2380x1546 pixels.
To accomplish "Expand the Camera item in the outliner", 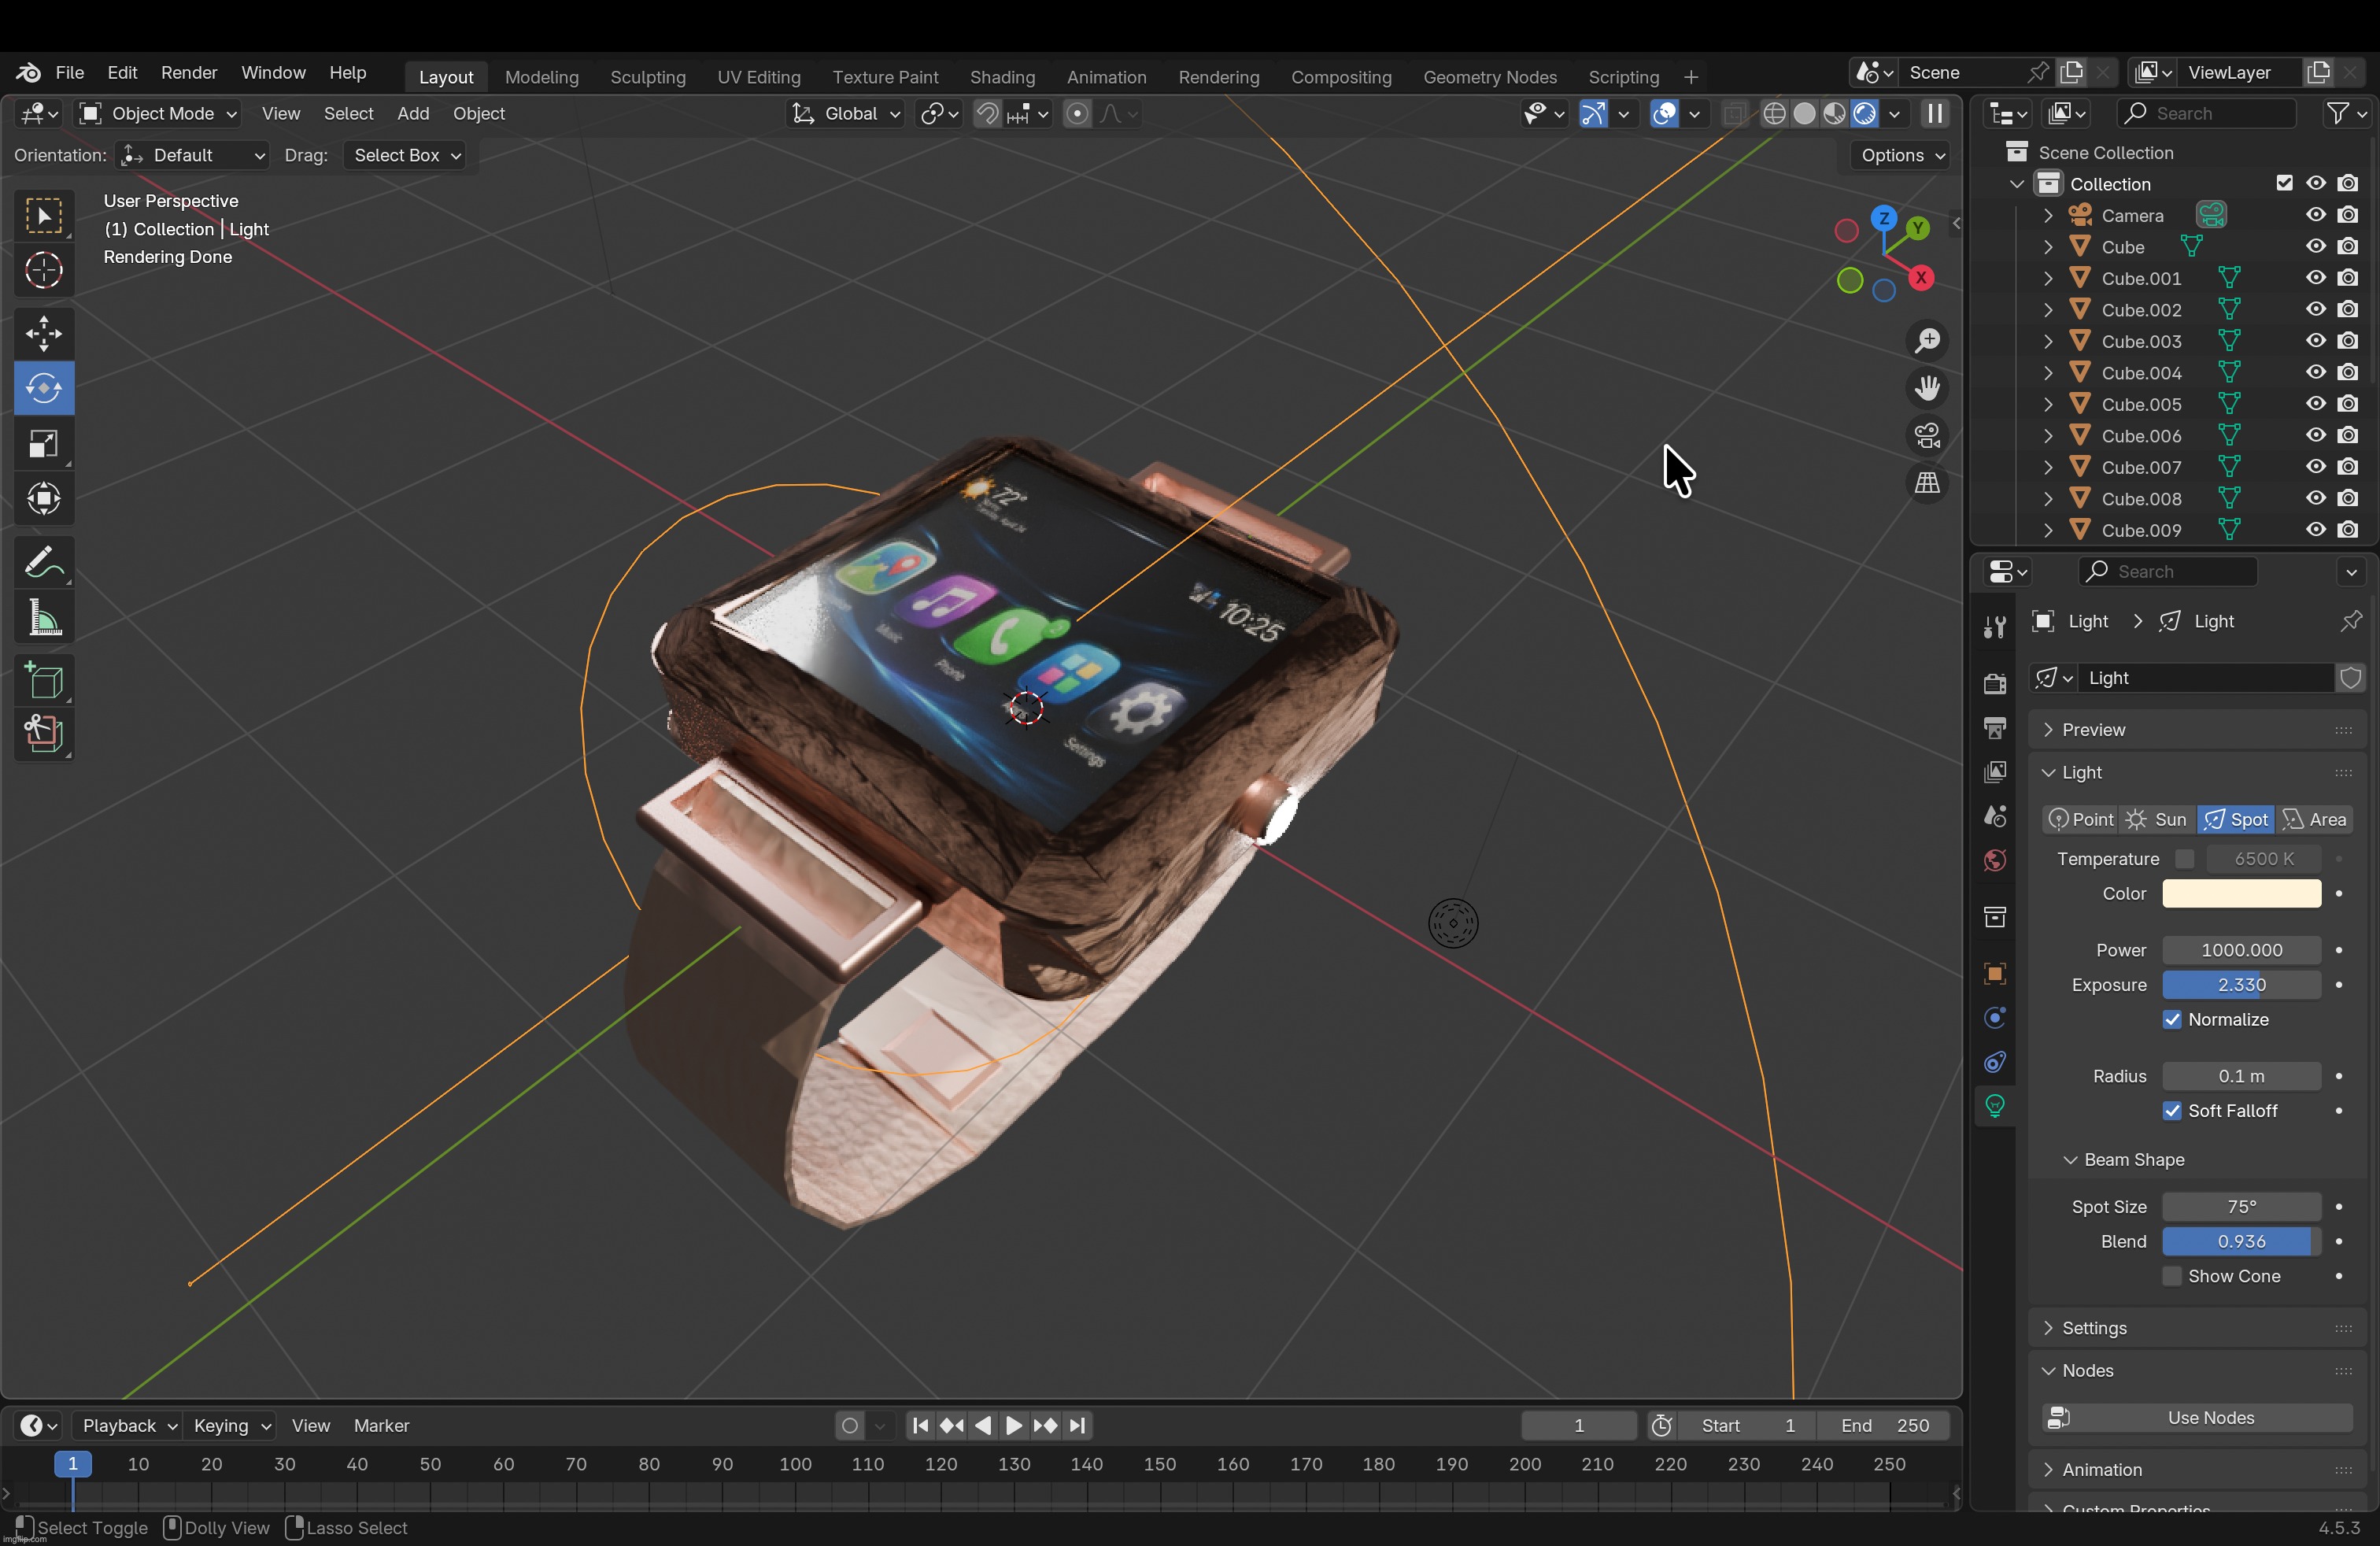I will coord(2048,216).
